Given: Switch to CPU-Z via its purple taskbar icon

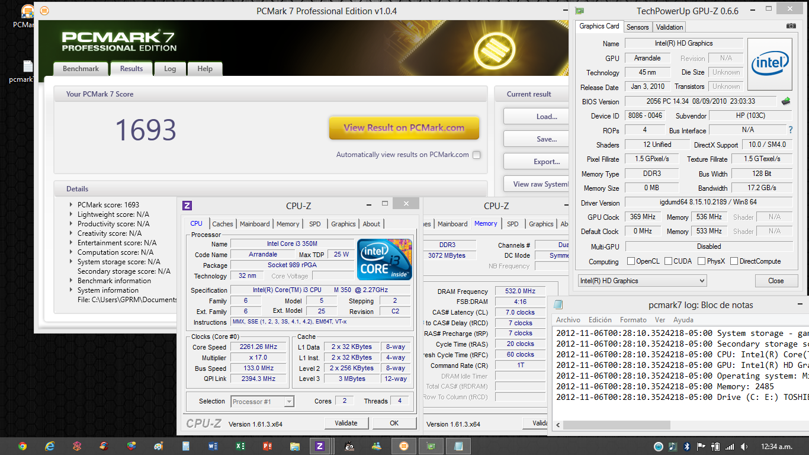Looking at the screenshot, I should pyautogui.click(x=320, y=446).
